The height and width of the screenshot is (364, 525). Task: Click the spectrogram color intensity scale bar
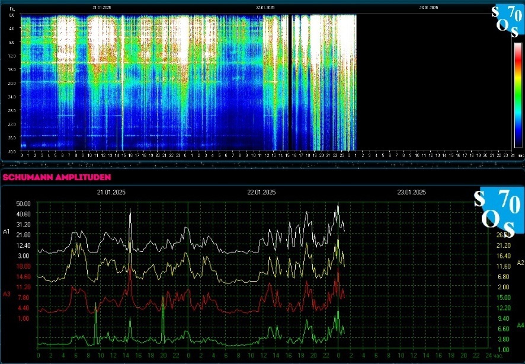[x=517, y=95]
